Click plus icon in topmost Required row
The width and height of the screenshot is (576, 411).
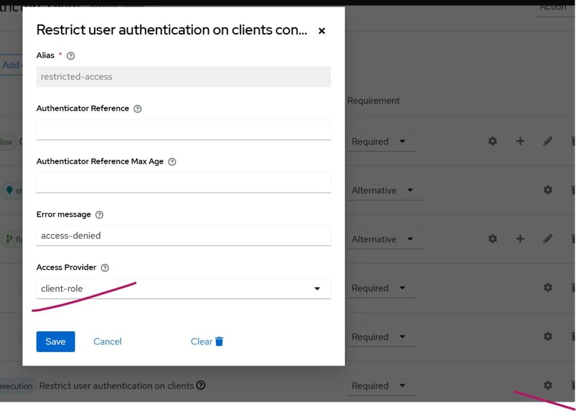520,141
